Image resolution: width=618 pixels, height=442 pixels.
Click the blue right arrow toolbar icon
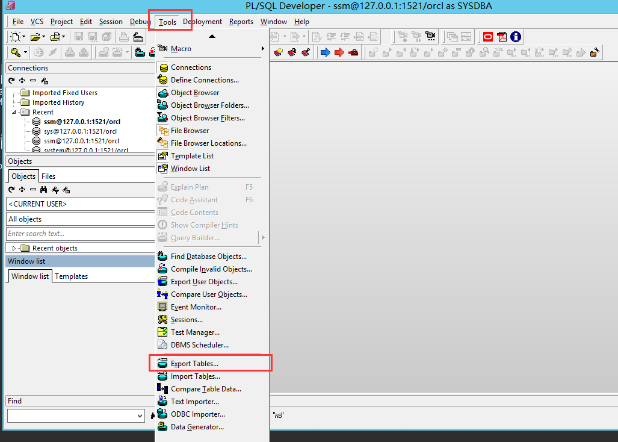[x=325, y=52]
